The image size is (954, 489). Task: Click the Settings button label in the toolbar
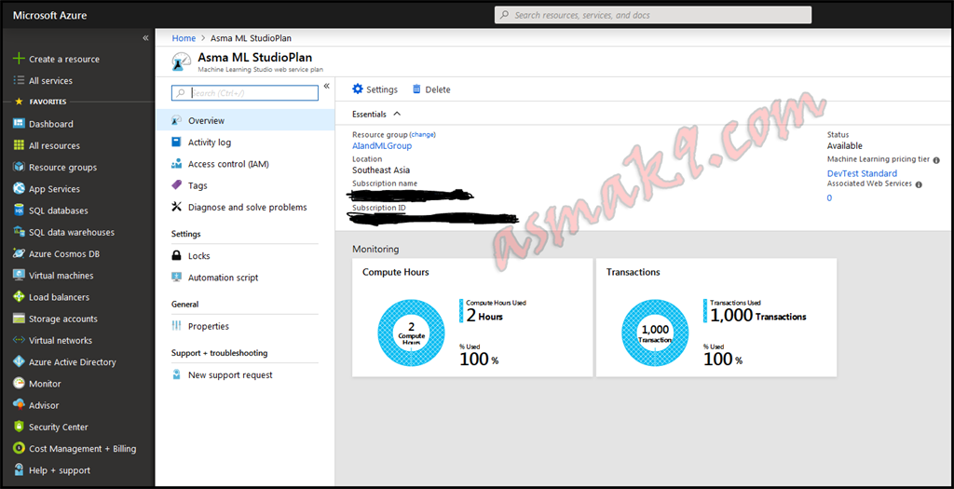pos(381,89)
